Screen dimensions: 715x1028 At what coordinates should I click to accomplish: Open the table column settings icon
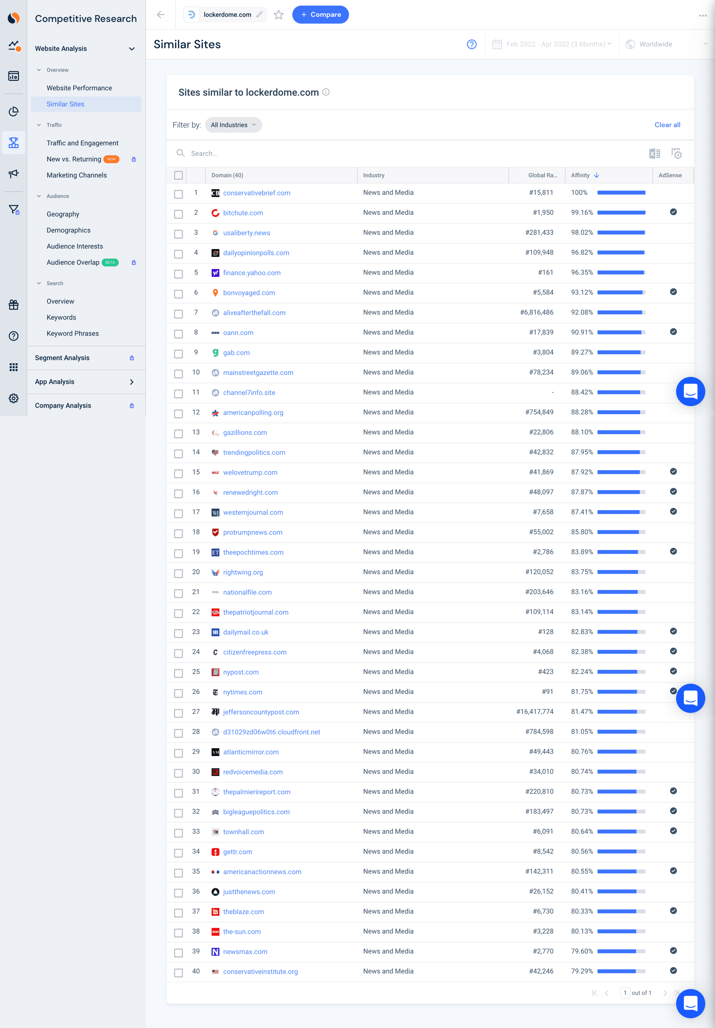(677, 154)
